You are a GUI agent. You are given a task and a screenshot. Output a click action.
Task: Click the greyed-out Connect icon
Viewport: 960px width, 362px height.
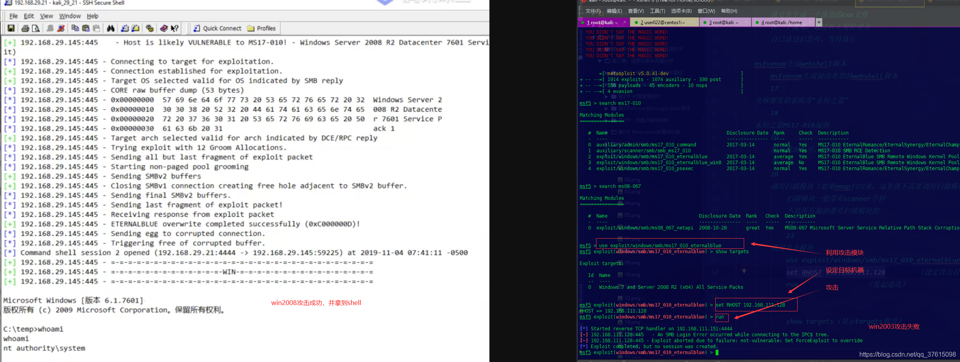coord(50,28)
